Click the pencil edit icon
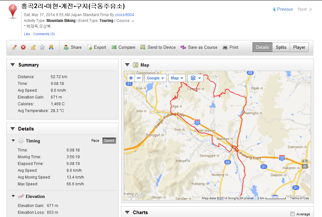 pyautogui.click(x=15, y=47)
